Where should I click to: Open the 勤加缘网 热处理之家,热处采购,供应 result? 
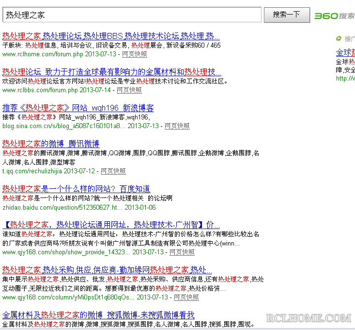click(x=107, y=270)
